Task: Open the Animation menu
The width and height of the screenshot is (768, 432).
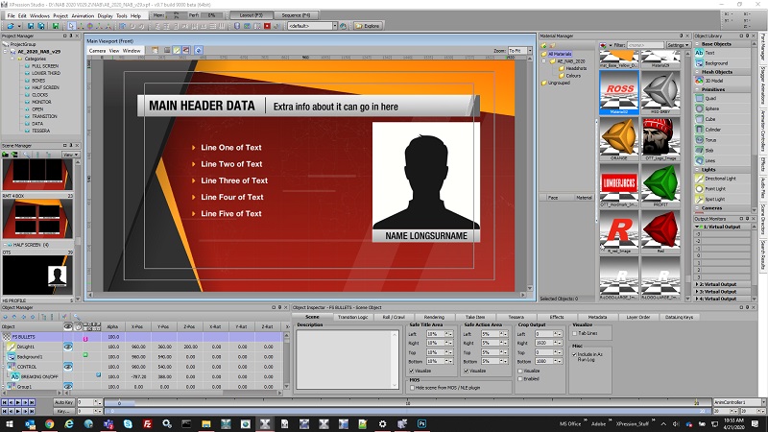Action: coord(84,16)
